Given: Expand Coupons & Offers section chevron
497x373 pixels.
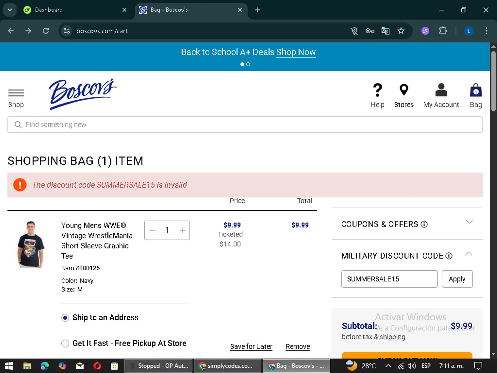Looking at the screenshot, I should click(469, 222).
